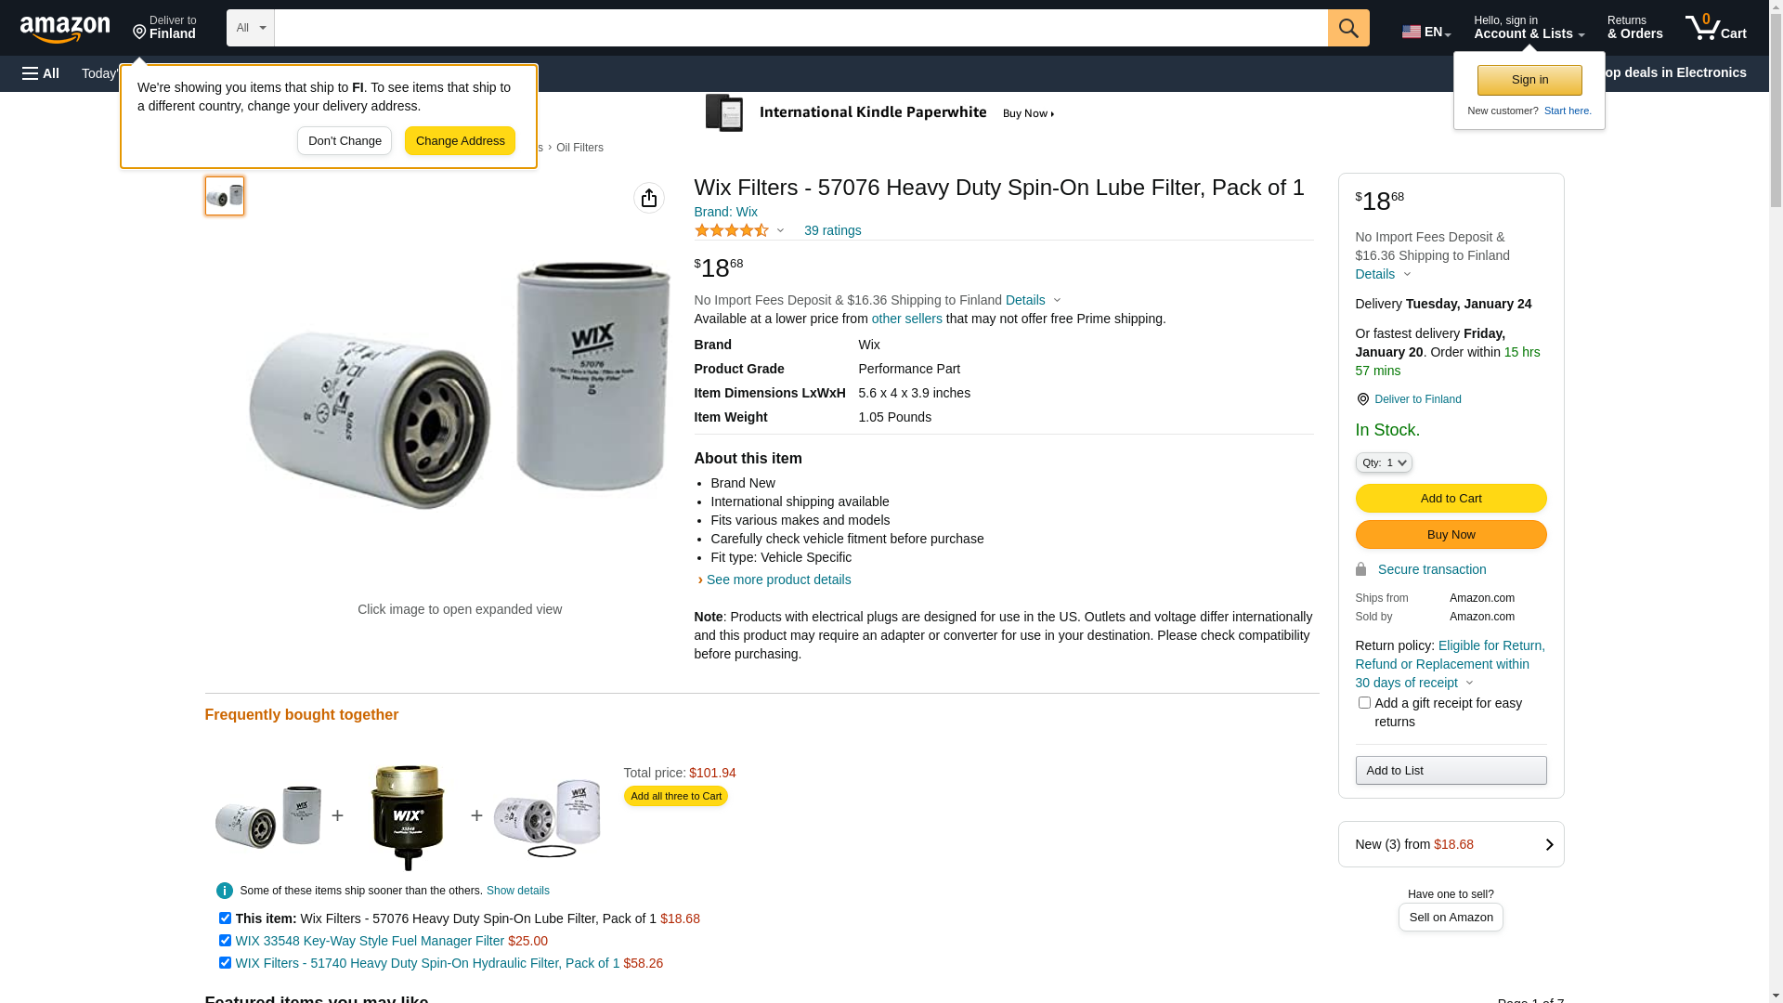Expand the EN language selector
Image resolution: width=1783 pixels, height=1003 pixels.
click(x=1426, y=32)
